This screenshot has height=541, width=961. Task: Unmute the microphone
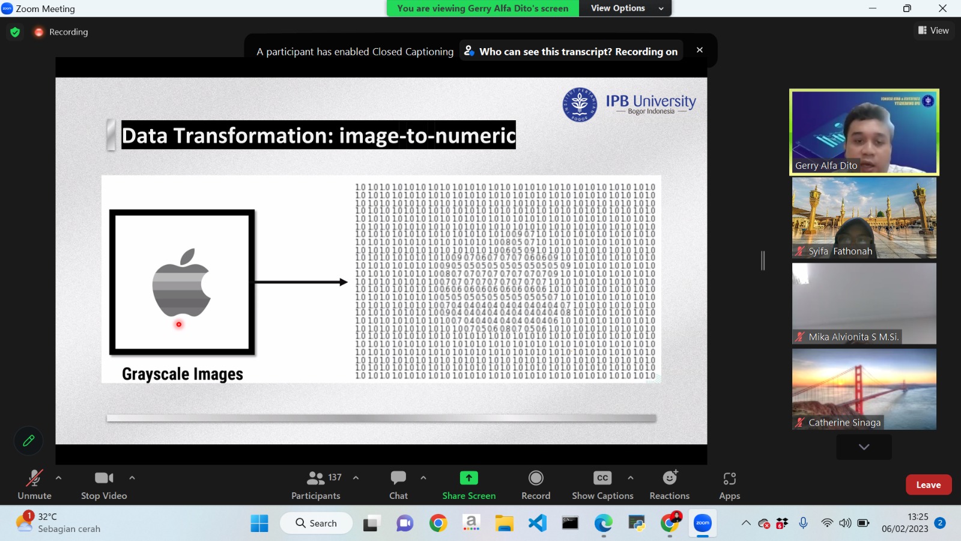click(x=34, y=485)
